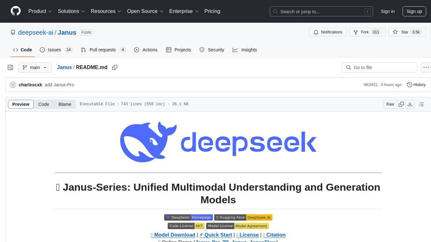Viewport: 431px width, 242px height.
Task: Click the Sign up button
Action: (414, 11)
